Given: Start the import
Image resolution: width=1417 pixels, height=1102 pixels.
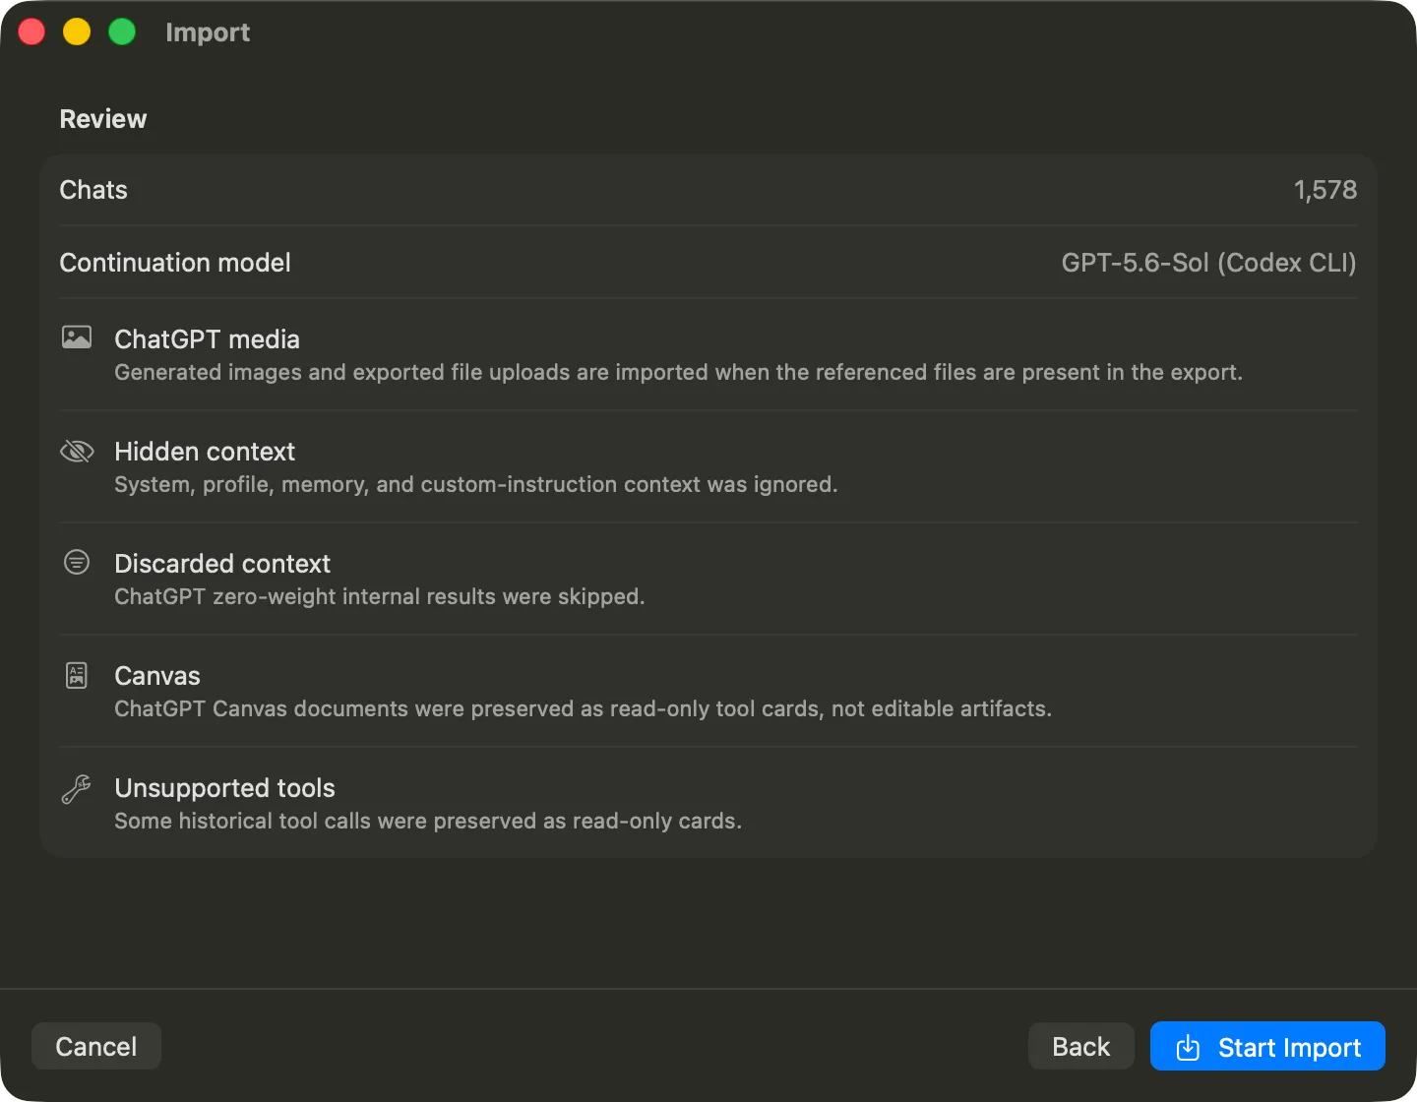Looking at the screenshot, I should [1267, 1046].
